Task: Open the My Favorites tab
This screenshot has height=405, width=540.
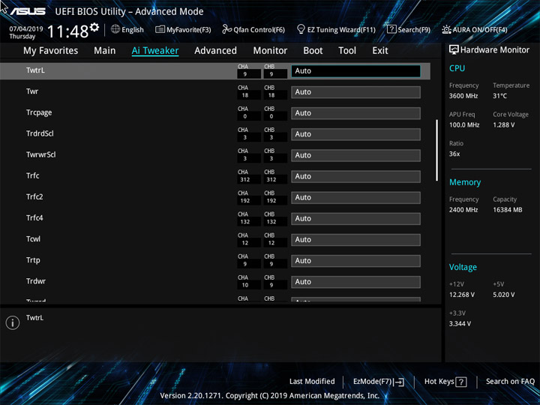Action: (x=51, y=51)
